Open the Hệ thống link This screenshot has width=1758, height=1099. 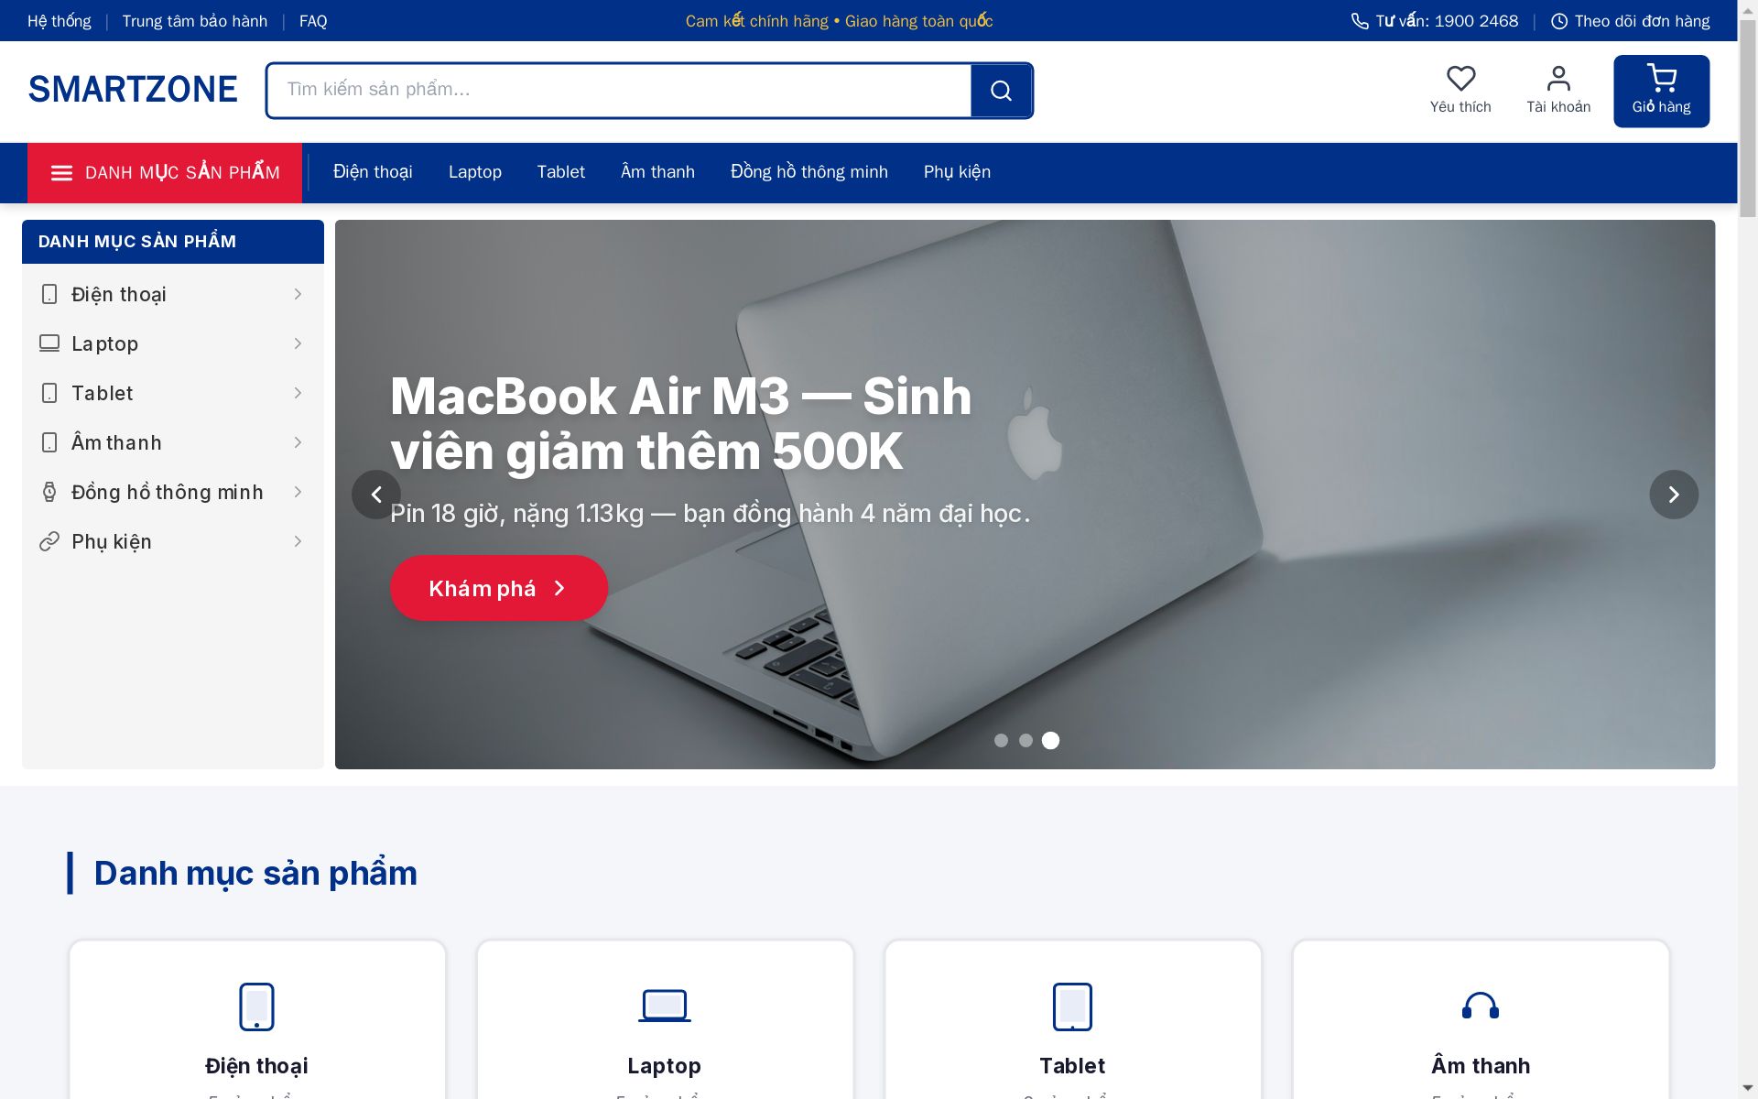pos(60,21)
